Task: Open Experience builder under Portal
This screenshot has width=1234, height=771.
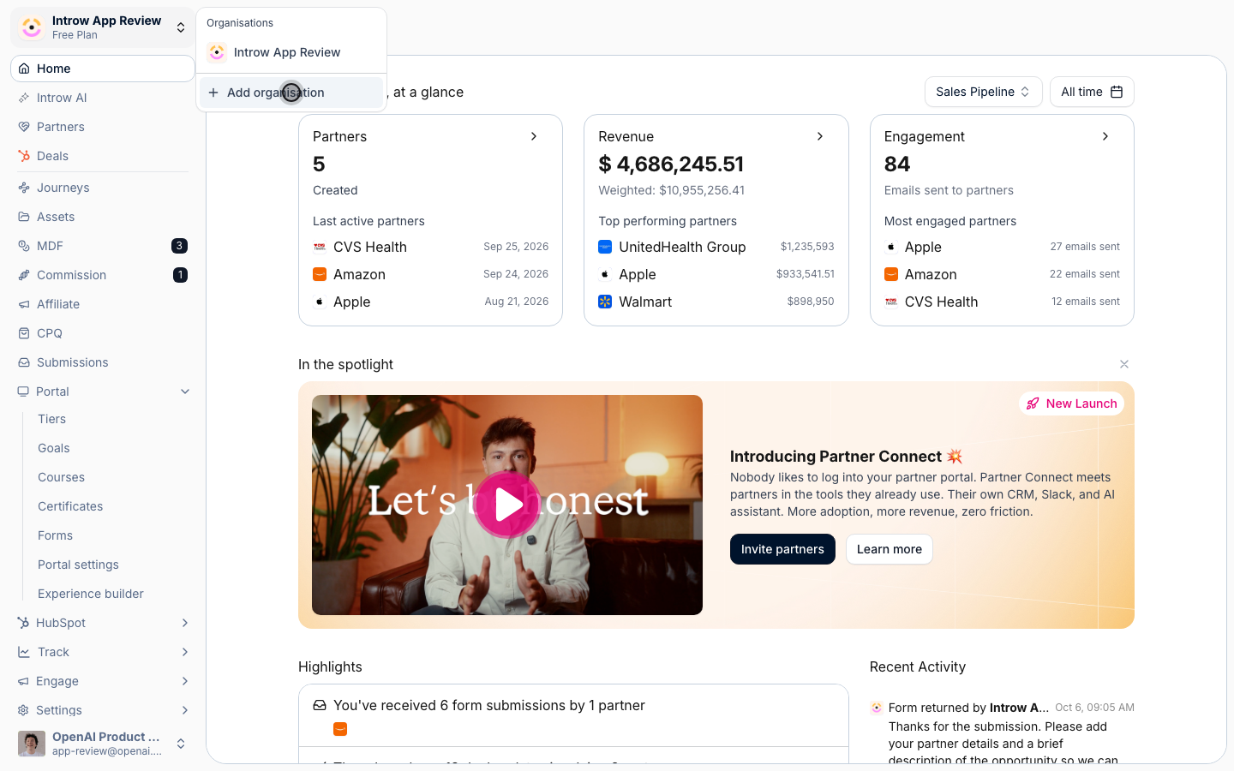Action: pyautogui.click(x=91, y=594)
